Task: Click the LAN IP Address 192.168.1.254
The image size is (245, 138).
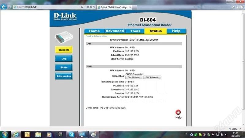Action: (132, 51)
